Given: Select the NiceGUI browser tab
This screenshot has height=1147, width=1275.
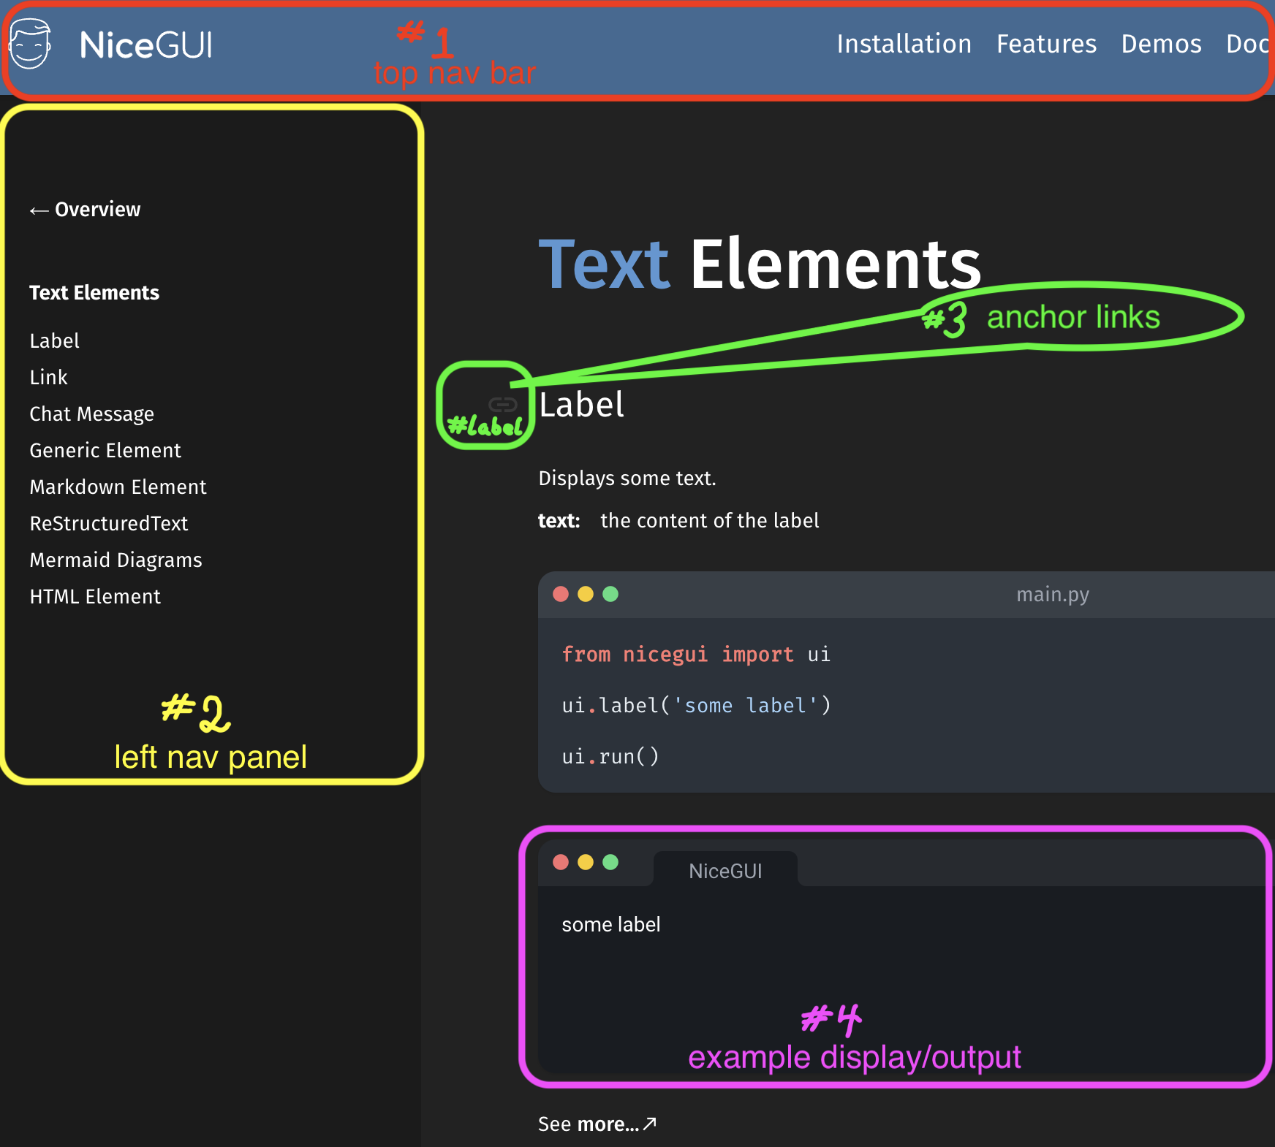Looking at the screenshot, I should [725, 870].
